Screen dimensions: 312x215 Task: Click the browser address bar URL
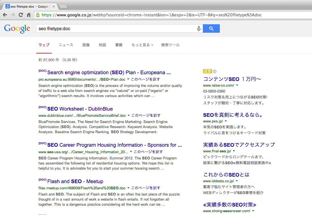point(151,15)
